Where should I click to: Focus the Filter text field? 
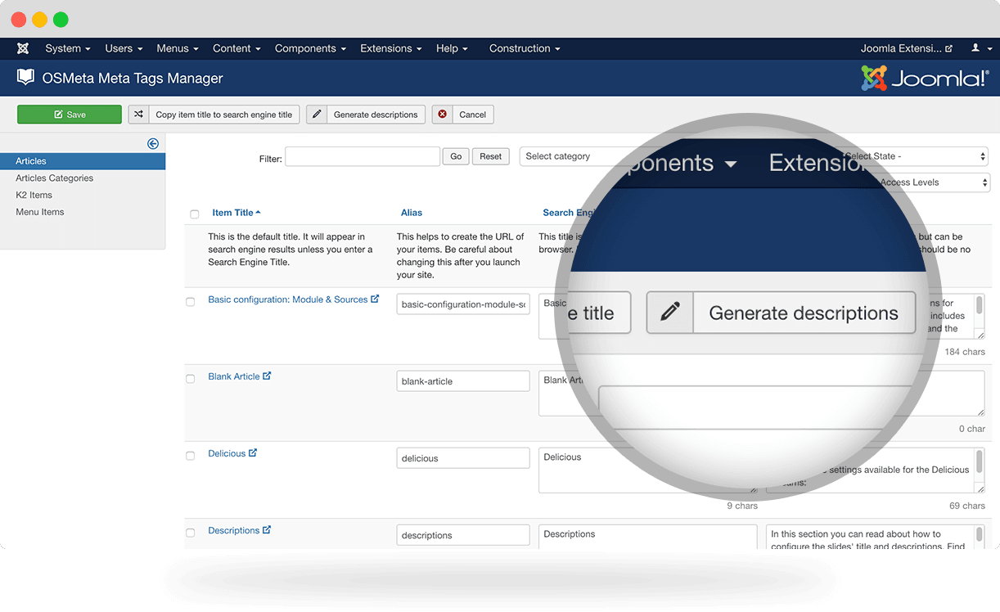tap(363, 157)
